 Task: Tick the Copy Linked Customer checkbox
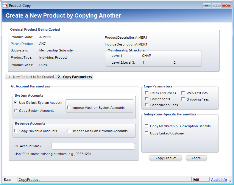146,133
